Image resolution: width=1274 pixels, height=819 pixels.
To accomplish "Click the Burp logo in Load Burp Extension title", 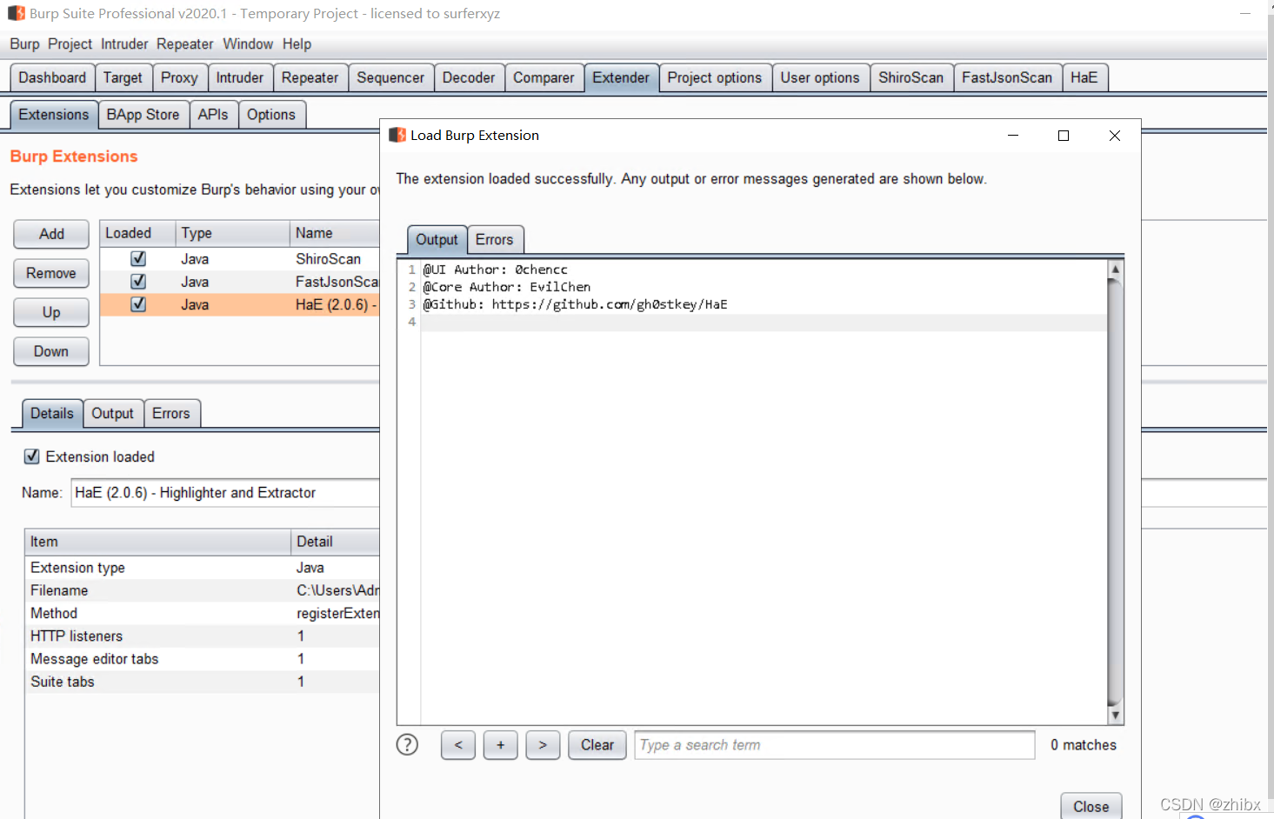I will 397,135.
